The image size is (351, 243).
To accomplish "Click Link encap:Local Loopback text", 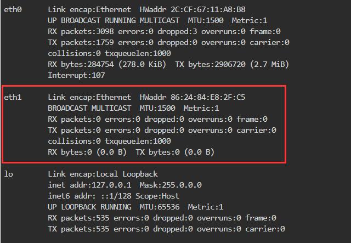I will tap(103, 174).
